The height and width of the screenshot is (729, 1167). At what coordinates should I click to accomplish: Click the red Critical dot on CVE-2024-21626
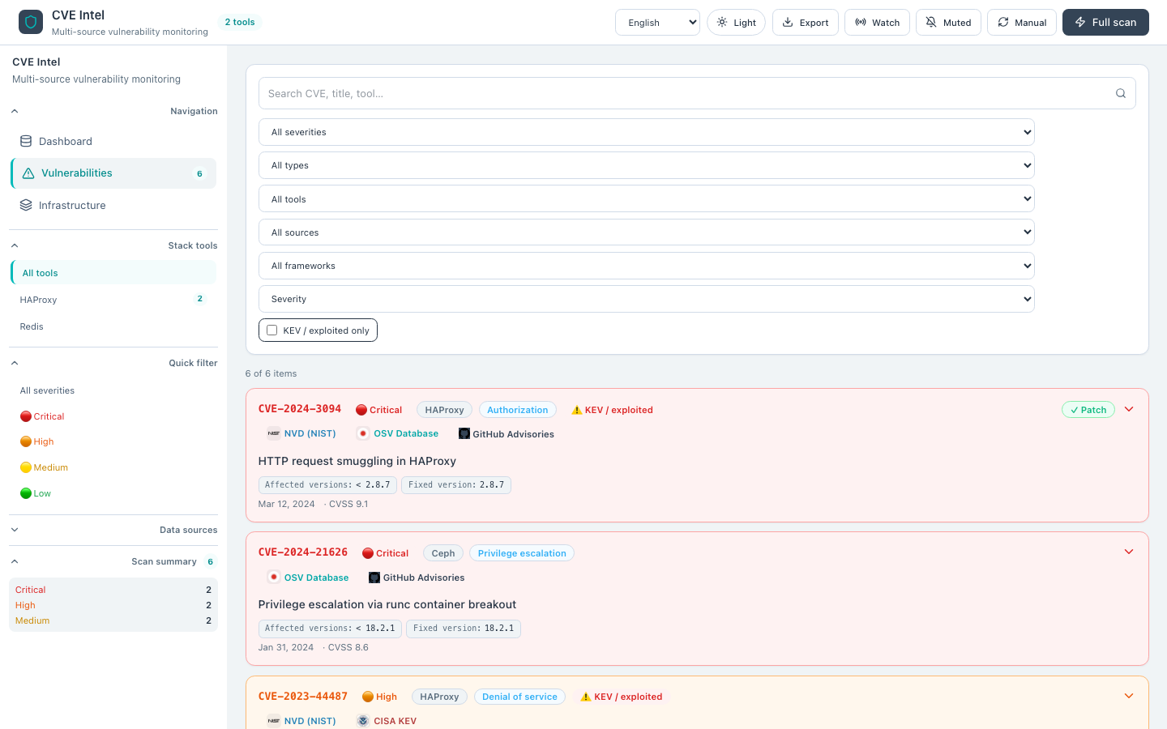pyautogui.click(x=368, y=553)
